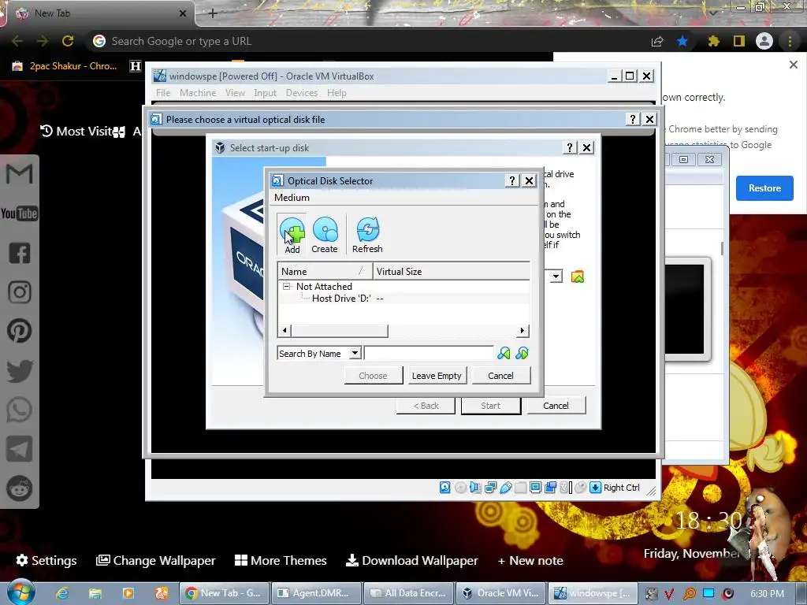Open the Machine menu
807x605 pixels.
click(198, 93)
